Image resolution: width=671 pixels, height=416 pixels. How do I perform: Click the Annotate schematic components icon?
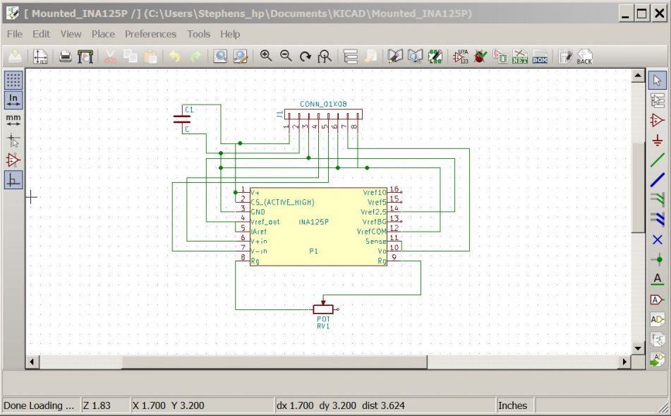462,56
